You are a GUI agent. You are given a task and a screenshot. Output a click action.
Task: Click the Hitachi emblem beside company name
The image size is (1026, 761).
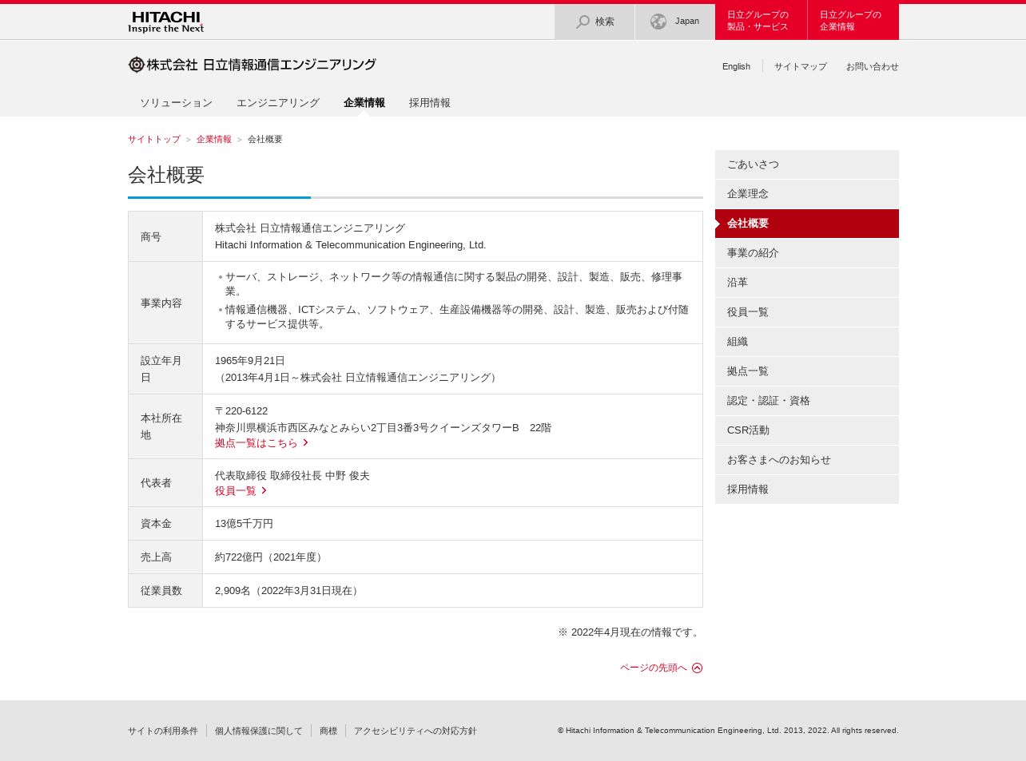[x=137, y=65]
